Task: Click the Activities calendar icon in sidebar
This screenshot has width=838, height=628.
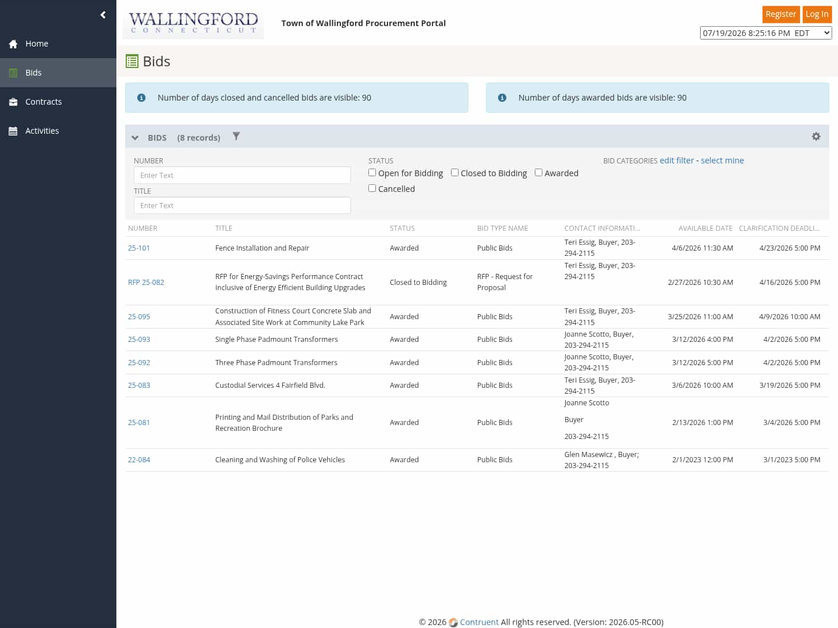Action: coord(13,131)
